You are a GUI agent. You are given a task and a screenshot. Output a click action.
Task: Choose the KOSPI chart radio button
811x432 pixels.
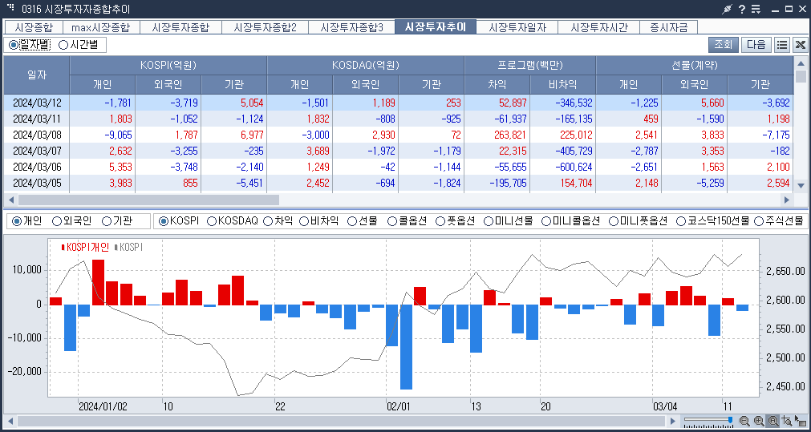click(179, 221)
